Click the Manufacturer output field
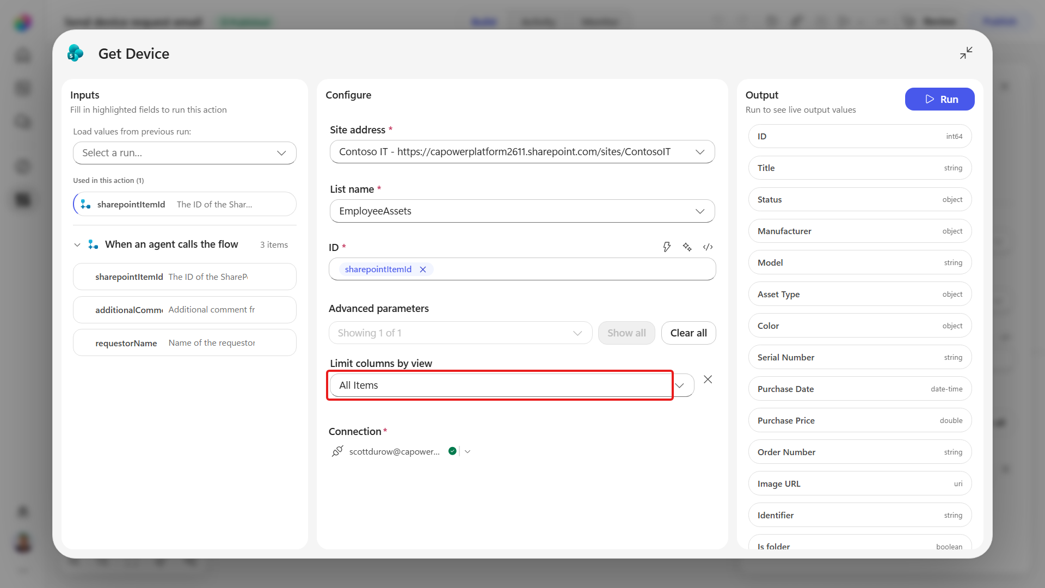This screenshot has height=588, width=1045. (x=859, y=231)
